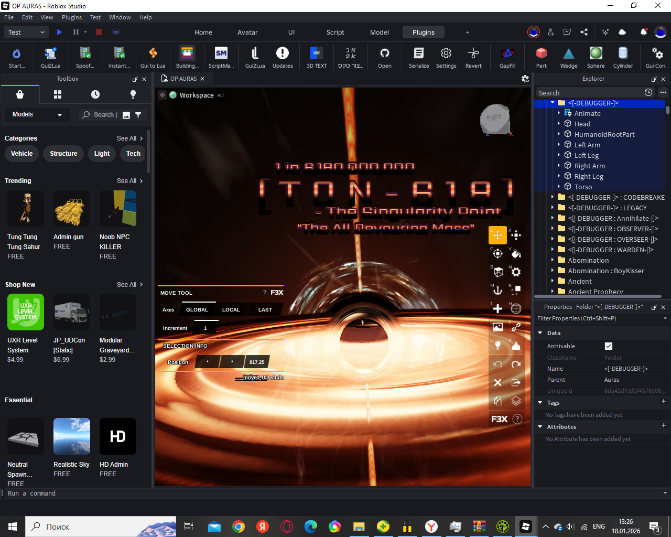This screenshot has width=671, height=537.
Task: Select the F3X Collision tool
Action: coord(516,291)
